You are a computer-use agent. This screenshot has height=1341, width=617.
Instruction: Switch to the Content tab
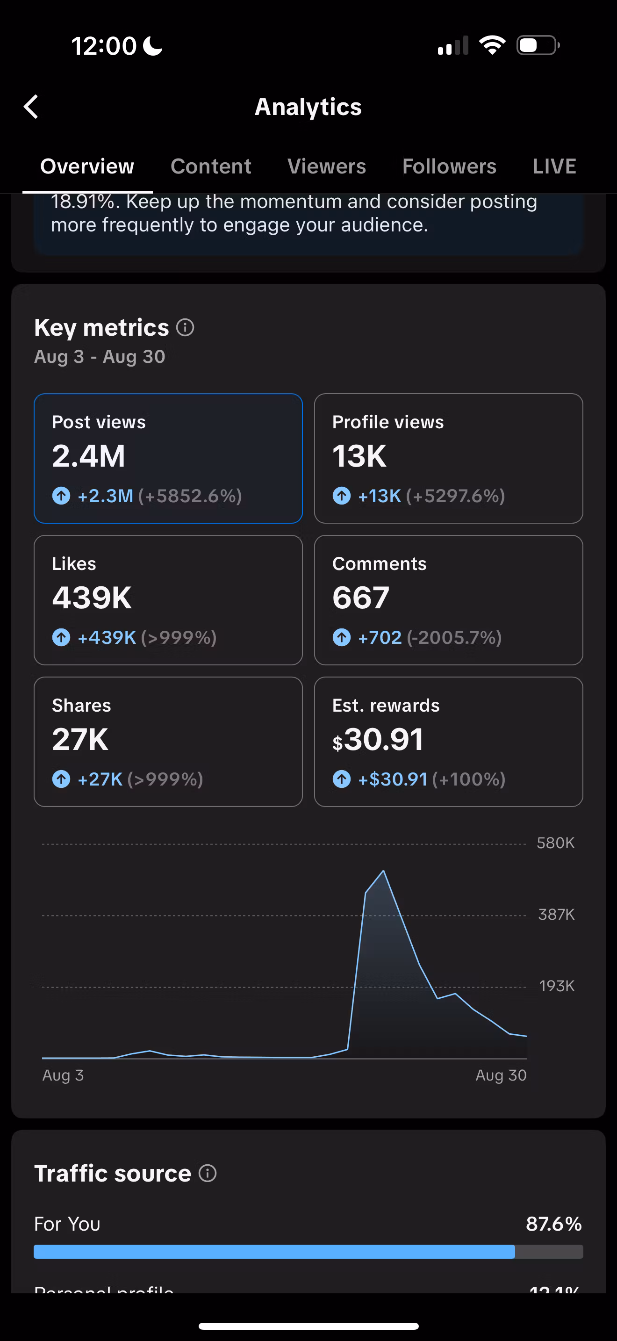(x=211, y=166)
